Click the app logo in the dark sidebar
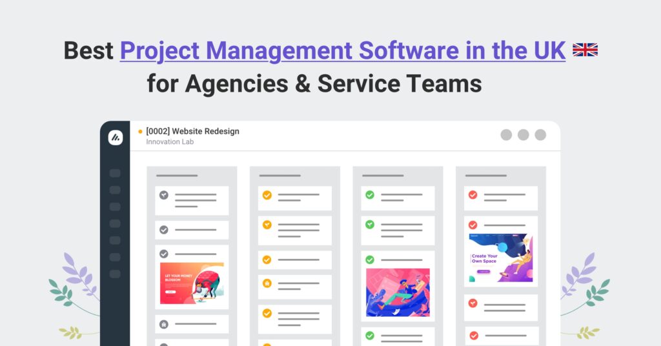This screenshot has width=661, height=346. pos(115,137)
